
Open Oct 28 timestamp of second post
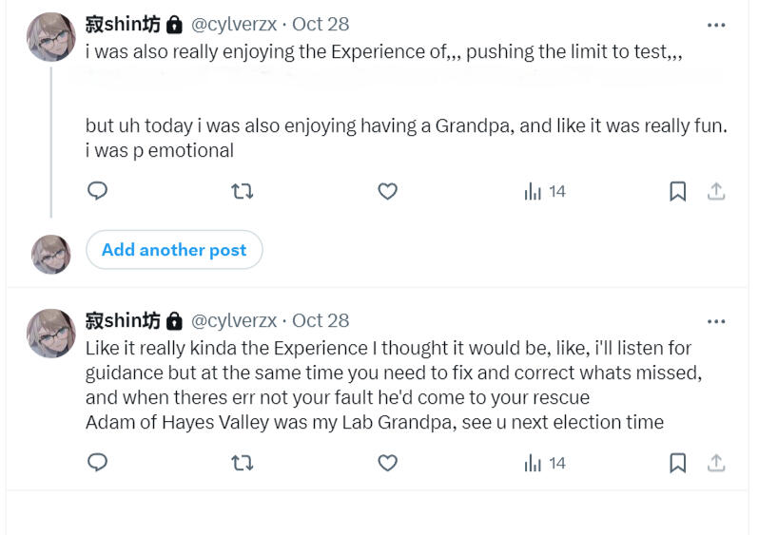[321, 320]
